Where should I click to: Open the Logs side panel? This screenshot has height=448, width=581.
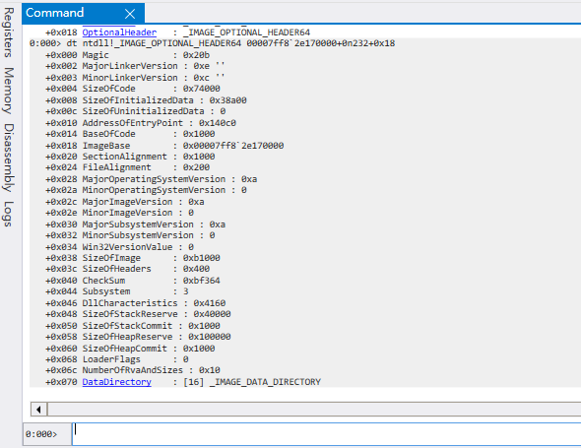[9, 214]
